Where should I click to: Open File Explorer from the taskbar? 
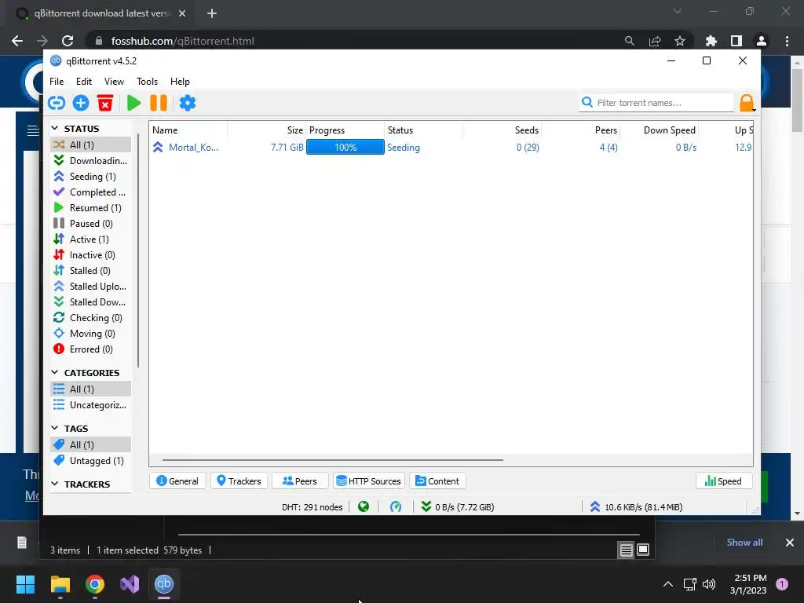60,584
